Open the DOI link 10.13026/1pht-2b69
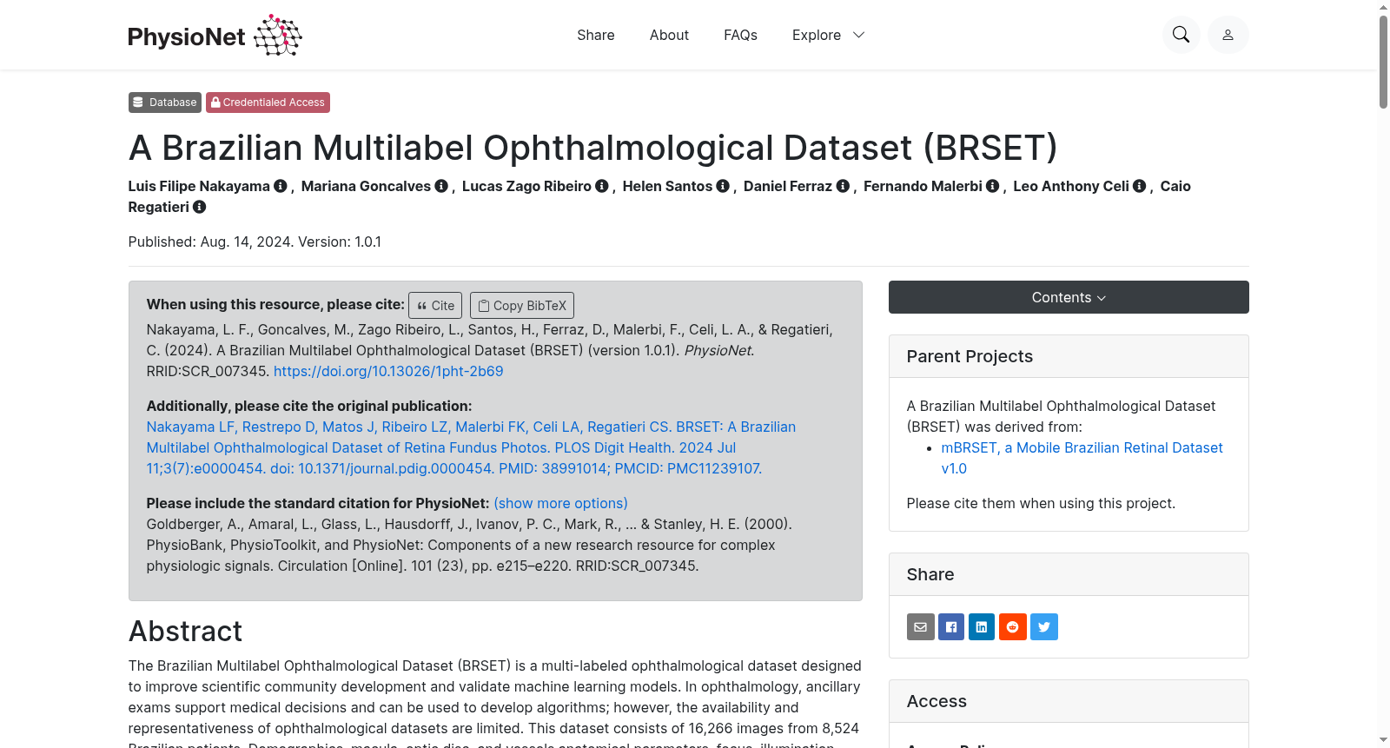 pyautogui.click(x=388, y=371)
